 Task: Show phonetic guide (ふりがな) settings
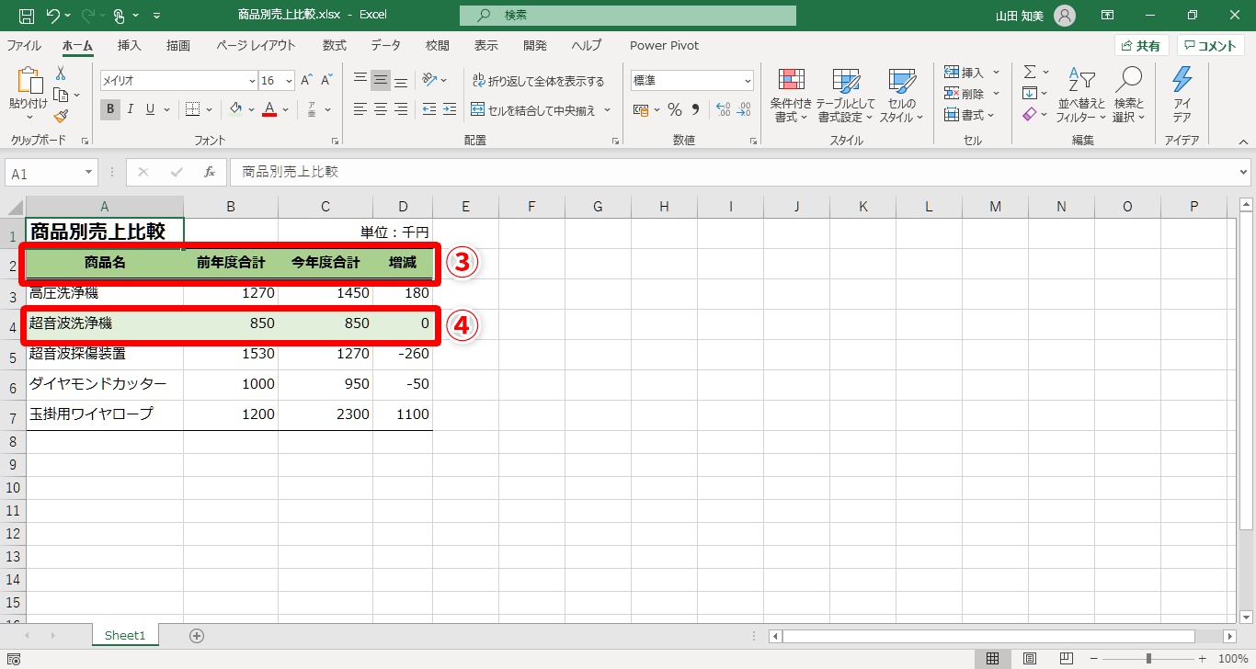click(312, 109)
